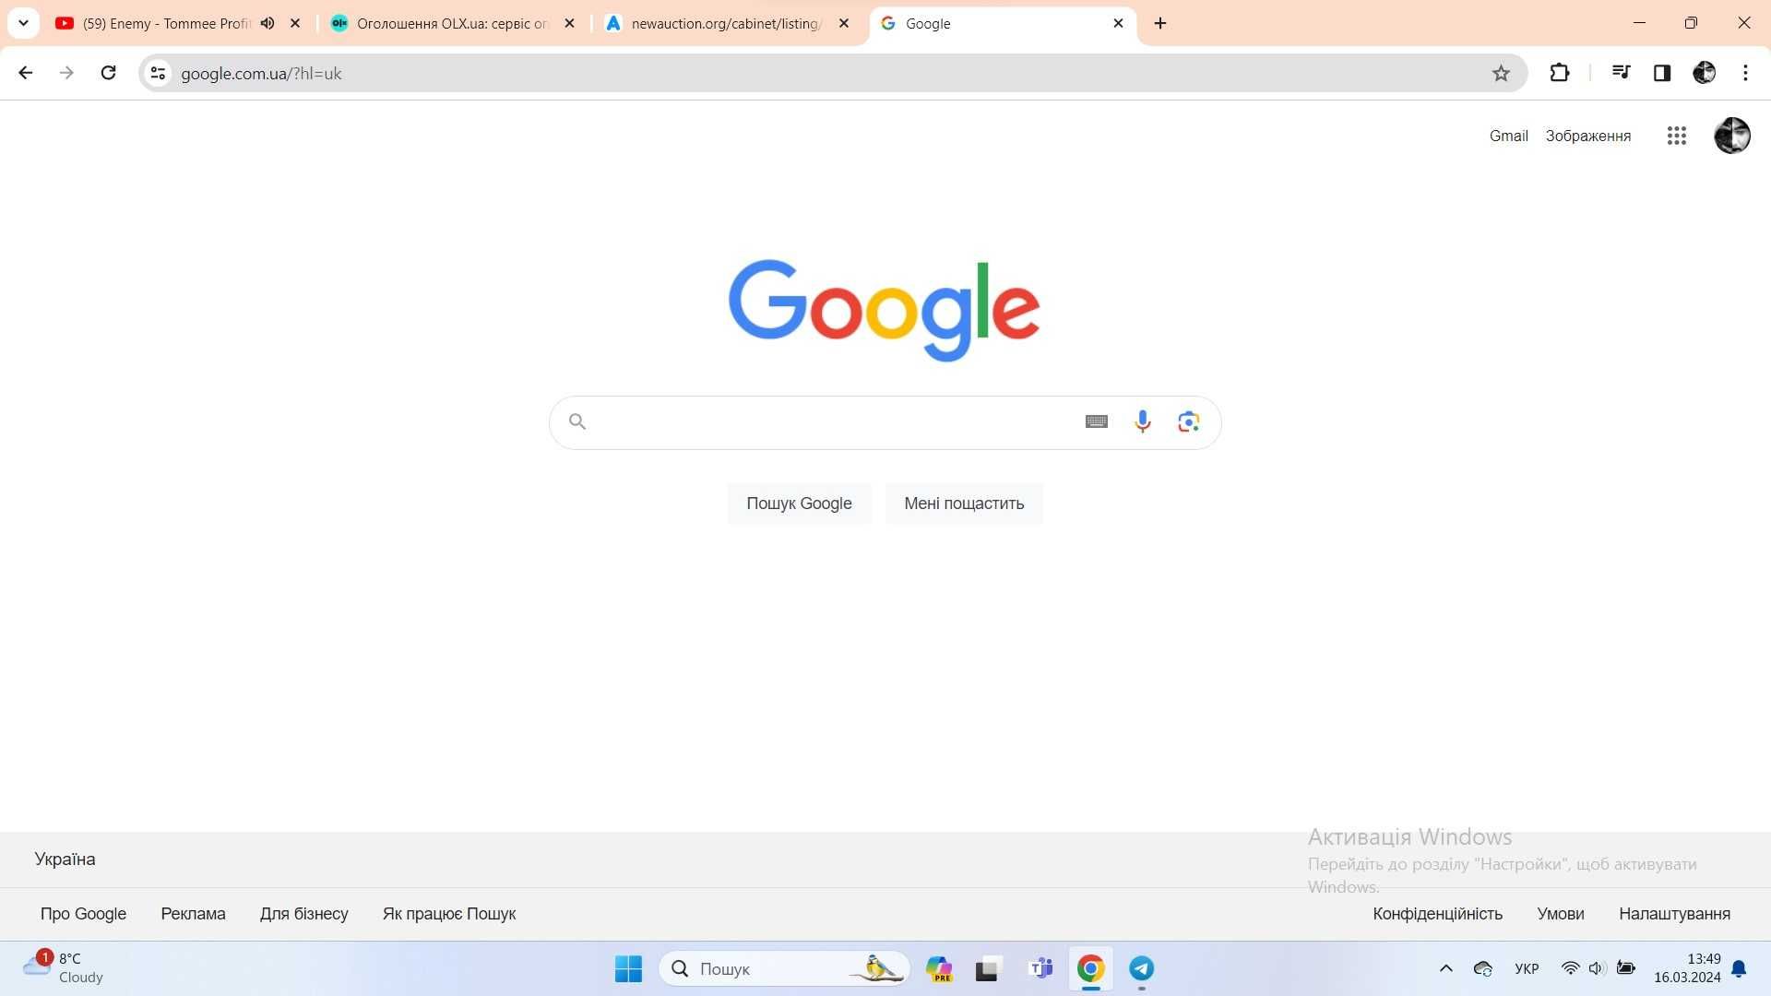
Task: Open Конфіденційність footer link
Action: (1437, 914)
